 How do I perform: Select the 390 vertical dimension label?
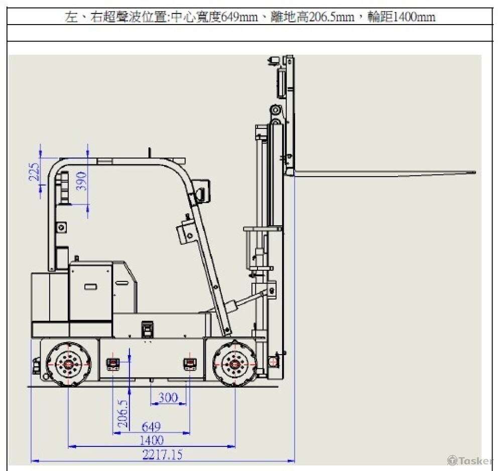[82, 181]
